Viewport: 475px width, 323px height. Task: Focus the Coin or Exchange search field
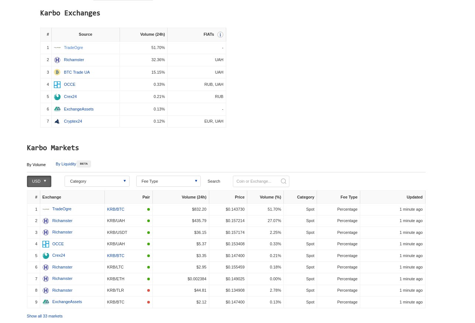pos(261,181)
